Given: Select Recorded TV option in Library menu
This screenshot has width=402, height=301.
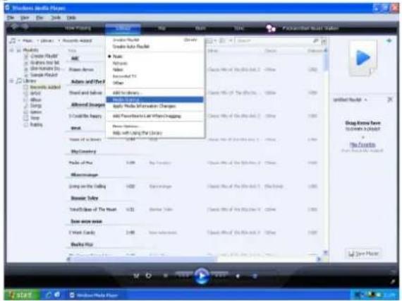Looking at the screenshot, I should 125,76.
